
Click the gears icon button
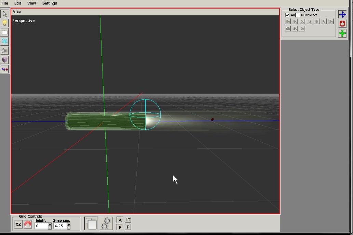click(106, 223)
